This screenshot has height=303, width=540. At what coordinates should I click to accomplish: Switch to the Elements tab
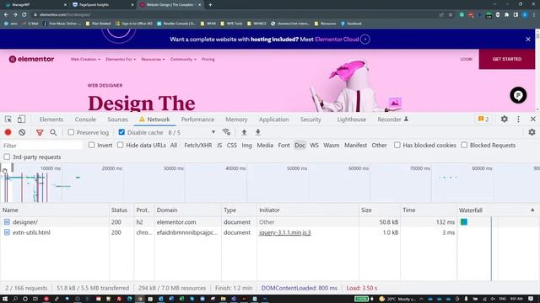click(51, 120)
